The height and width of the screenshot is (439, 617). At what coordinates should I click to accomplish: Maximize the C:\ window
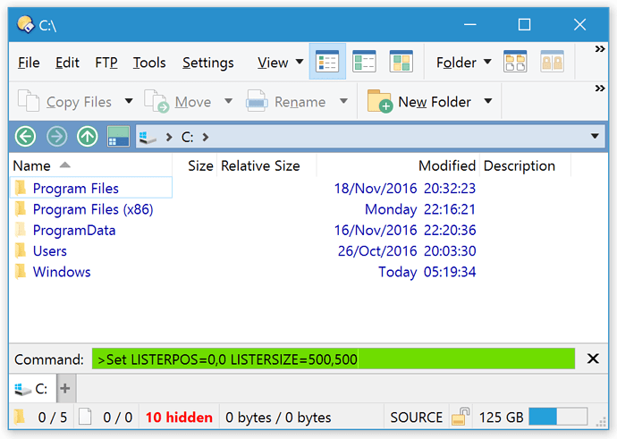pyautogui.click(x=524, y=24)
